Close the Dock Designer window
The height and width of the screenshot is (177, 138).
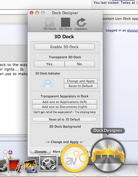[x=32, y=13]
